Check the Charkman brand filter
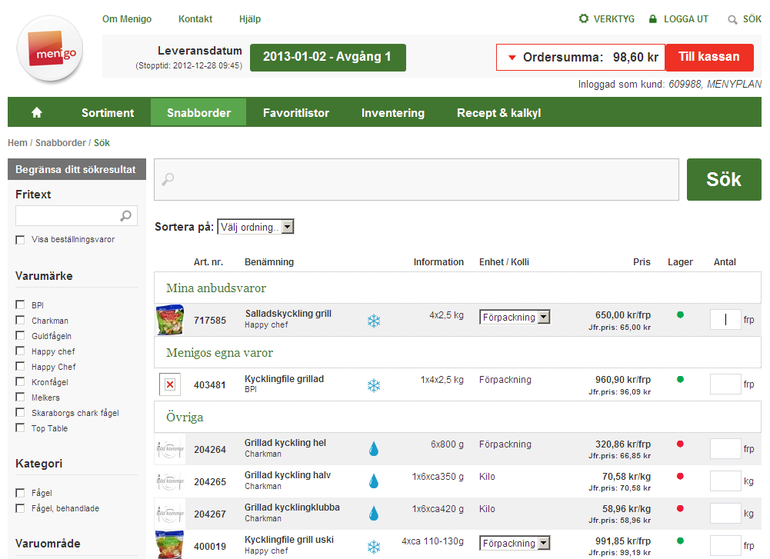Image resolution: width=770 pixels, height=559 pixels. click(20, 320)
